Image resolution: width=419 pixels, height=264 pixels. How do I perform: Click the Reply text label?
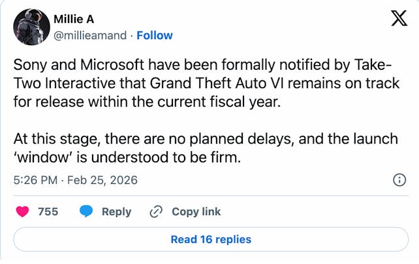pyautogui.click(x=116, y=212)
